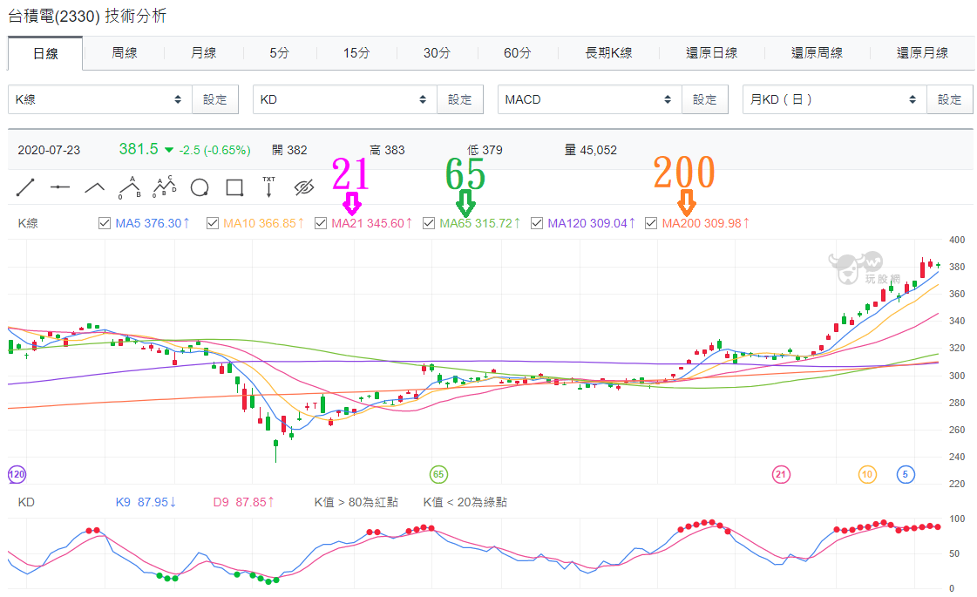Expand the MACD indicator dropdown
977x597 pixels.
point(589,99)
